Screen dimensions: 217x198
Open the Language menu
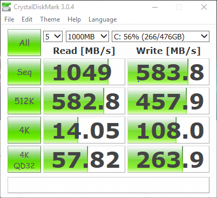coord(103,19)
